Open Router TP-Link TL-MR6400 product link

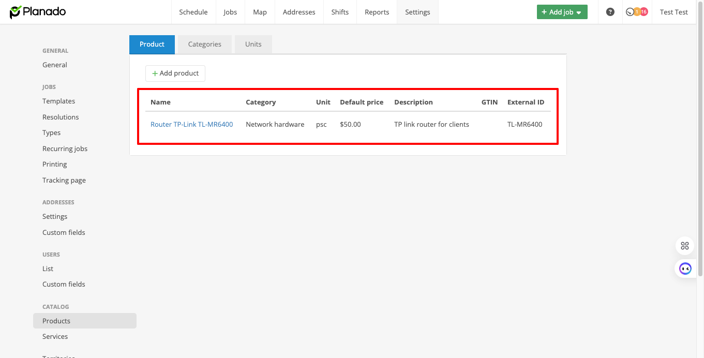point(192,124)
